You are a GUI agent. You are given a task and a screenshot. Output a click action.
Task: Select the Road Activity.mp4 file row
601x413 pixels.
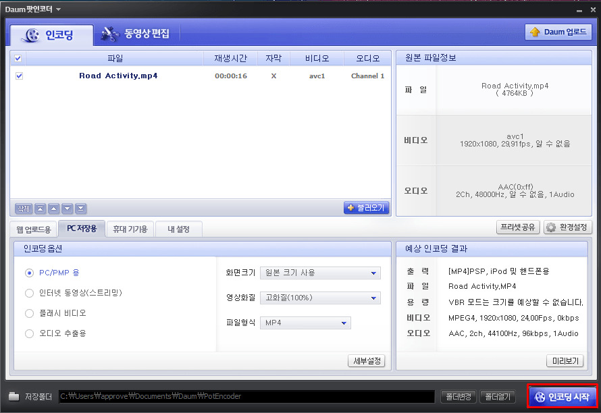(201, 76)
